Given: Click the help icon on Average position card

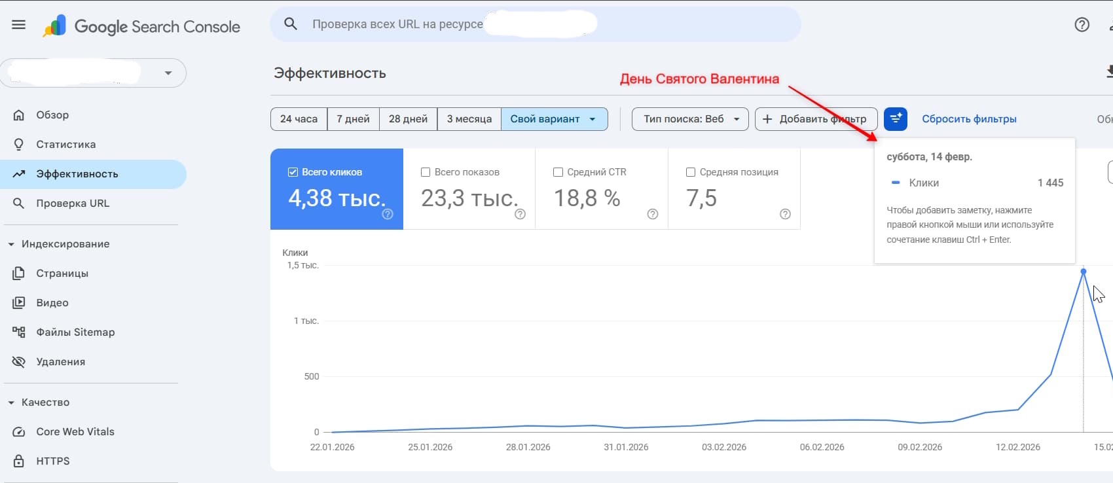Looking at the screenshot, I should 785,214.
